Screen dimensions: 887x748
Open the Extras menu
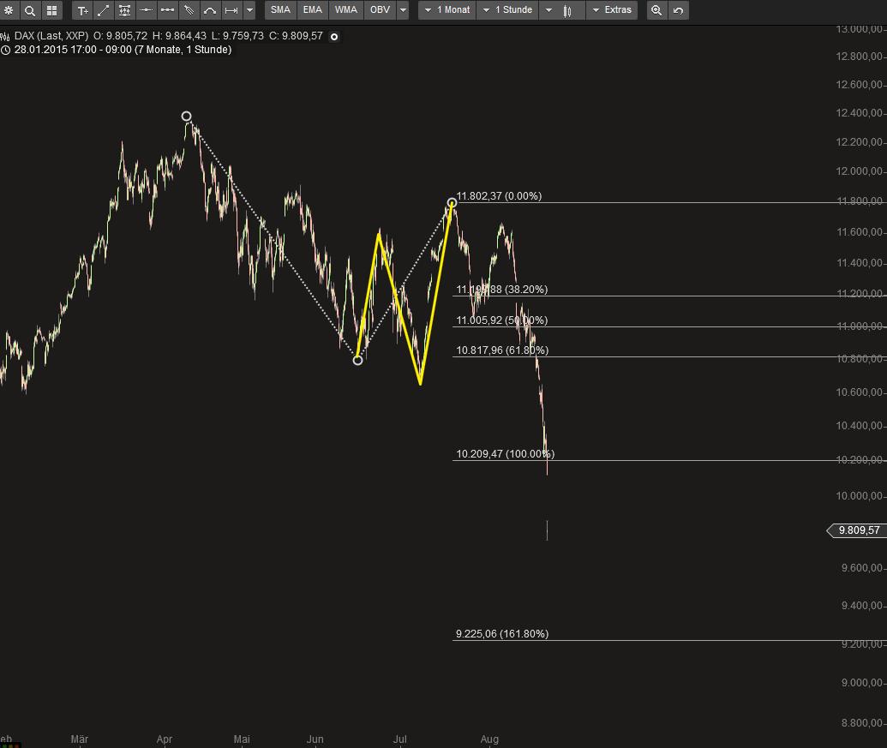click(612, 10)
